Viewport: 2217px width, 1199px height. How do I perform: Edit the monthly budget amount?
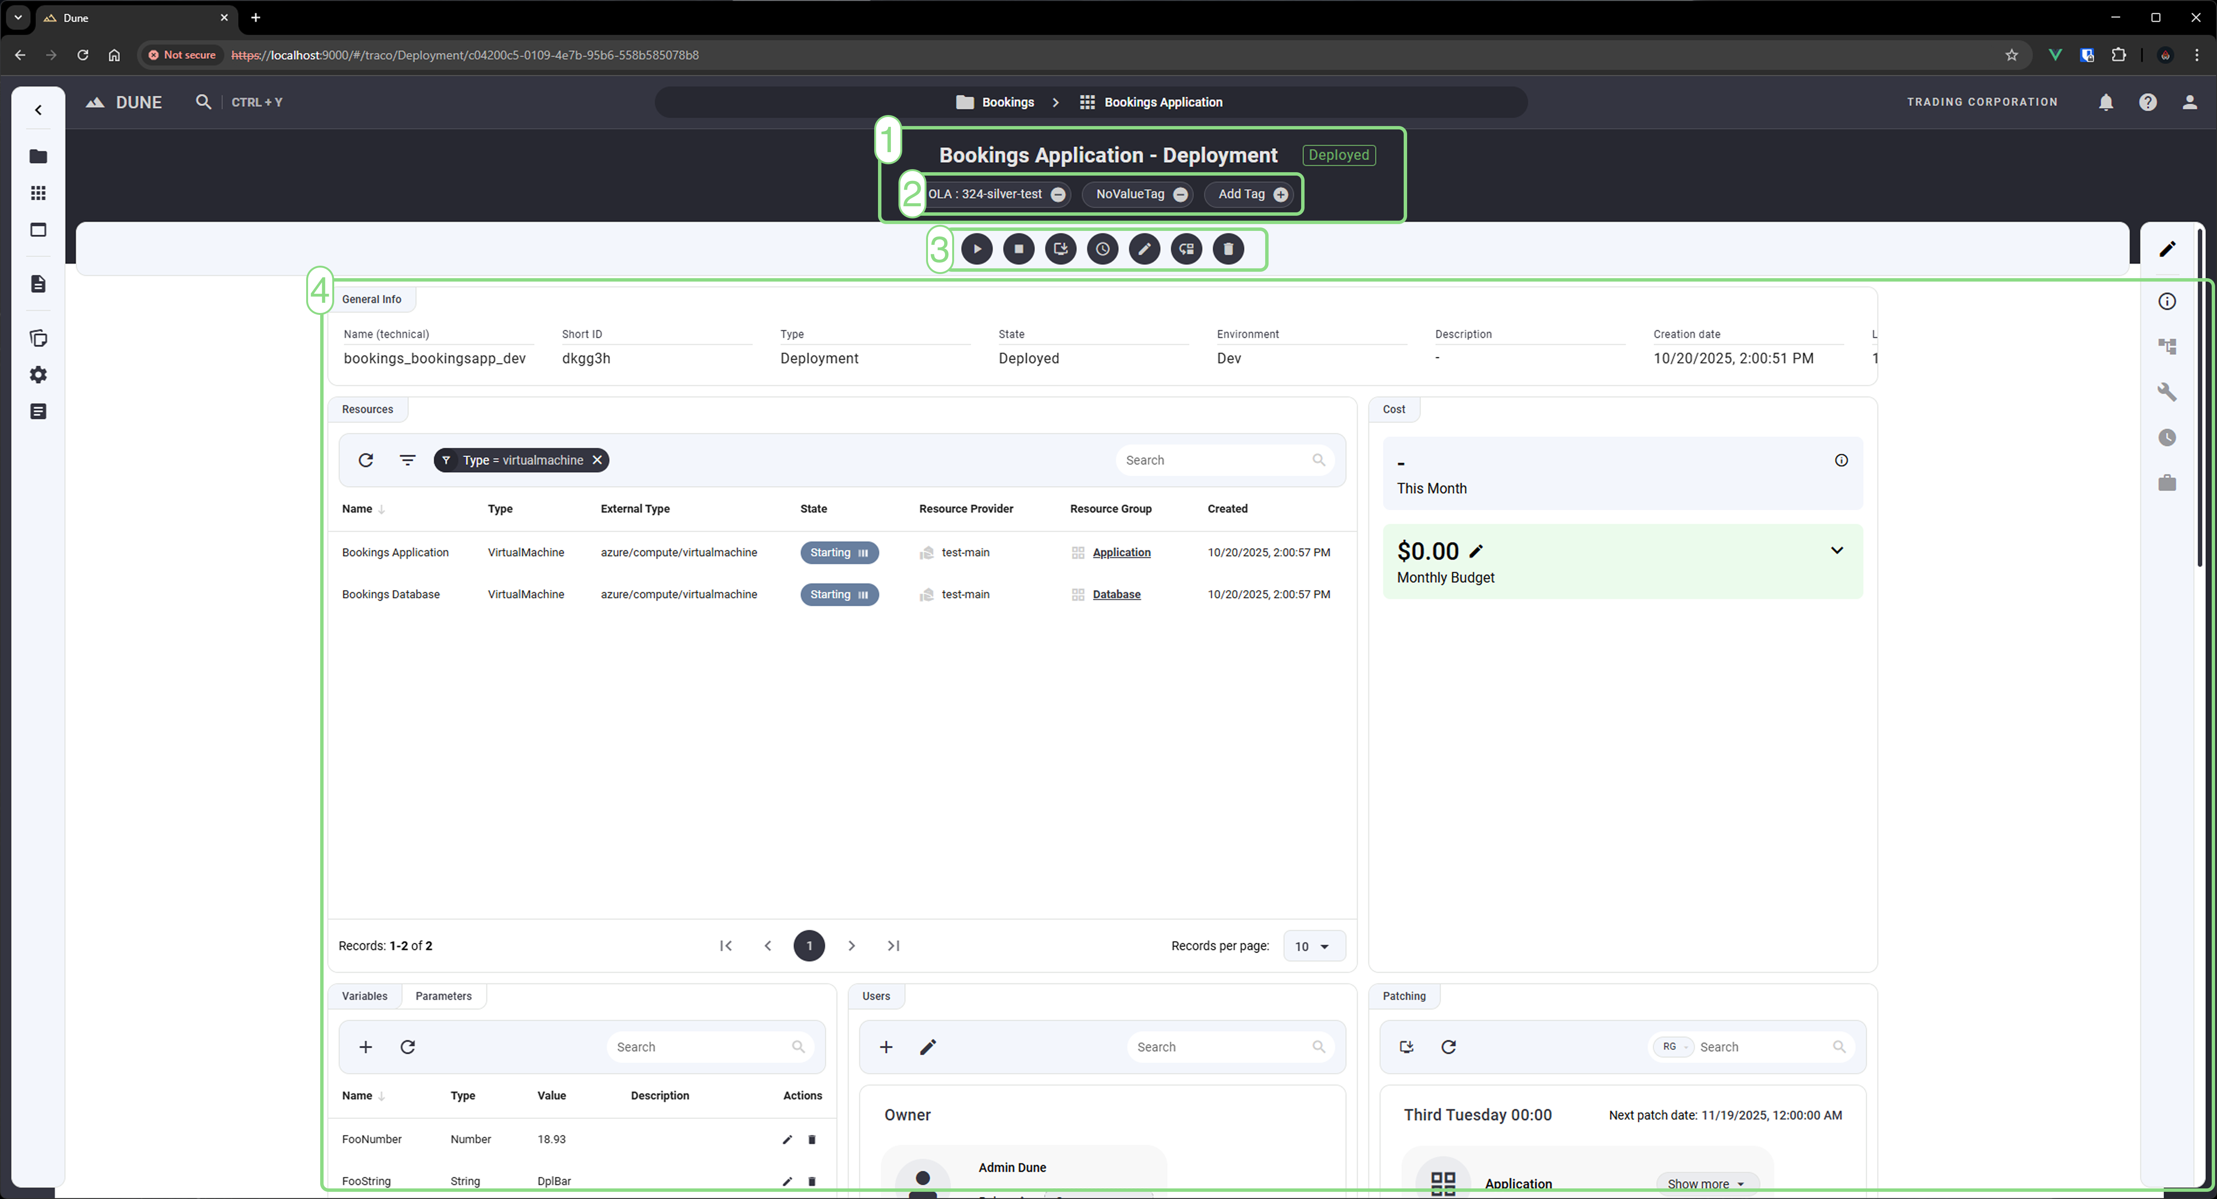(x=1477, y=552)
